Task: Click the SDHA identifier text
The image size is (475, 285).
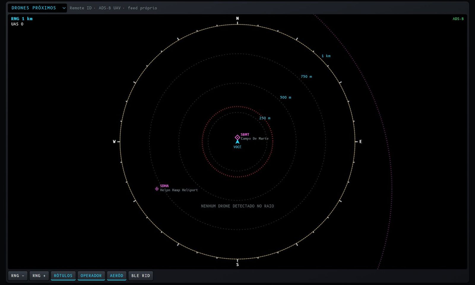Action: [164, 186]
